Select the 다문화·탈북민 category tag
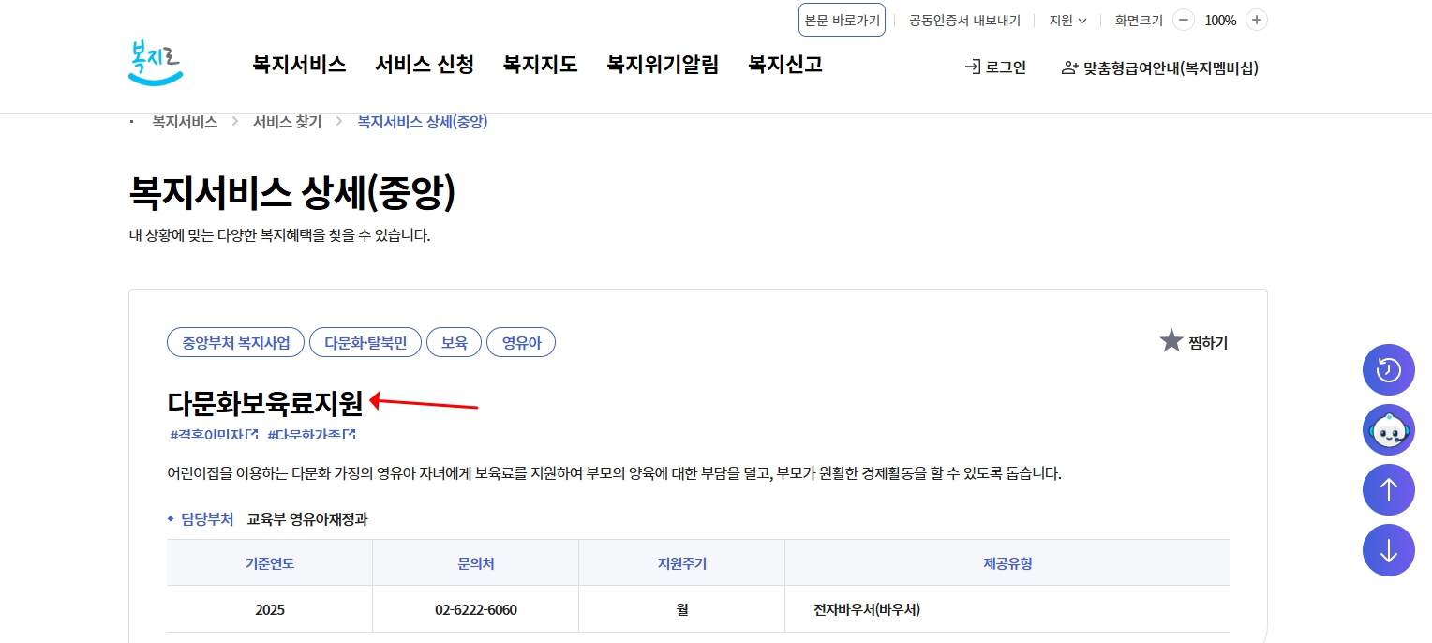The width and height of the screenshot is (1432, 643). 365,342
